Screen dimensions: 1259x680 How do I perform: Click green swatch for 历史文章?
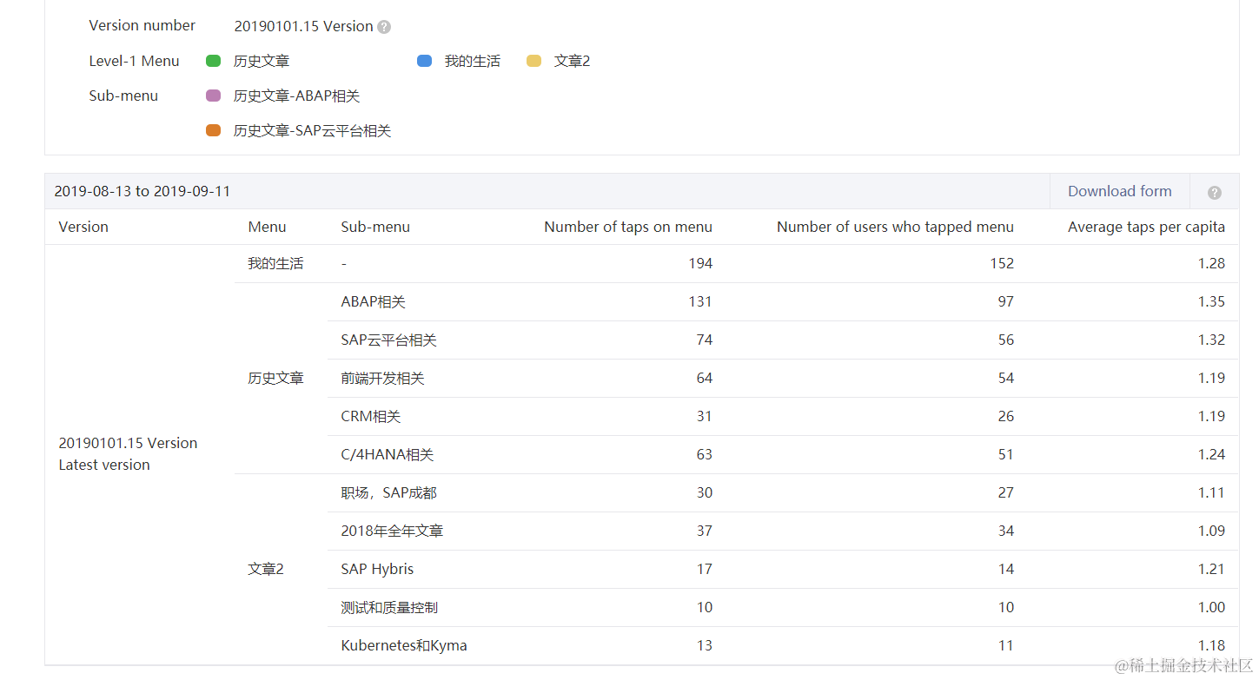click(x=214, y=61)
